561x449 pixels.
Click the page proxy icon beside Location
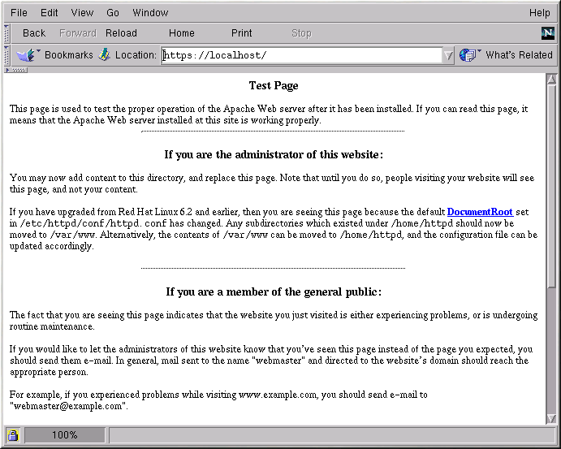click(105, 55)
